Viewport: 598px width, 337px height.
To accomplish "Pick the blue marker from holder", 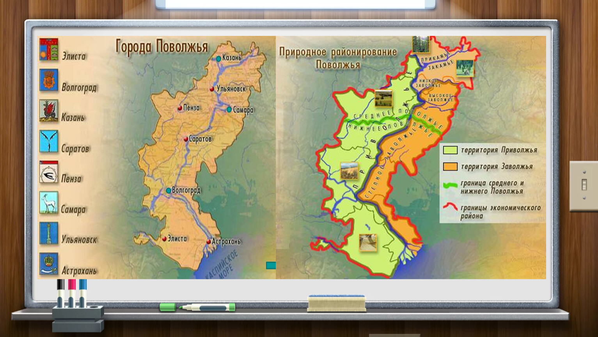I will tap(83, 293).
